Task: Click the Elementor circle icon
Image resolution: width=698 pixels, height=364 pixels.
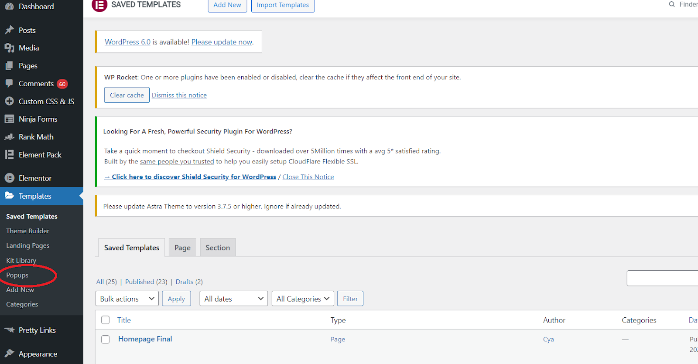Action: coord(9,178)
